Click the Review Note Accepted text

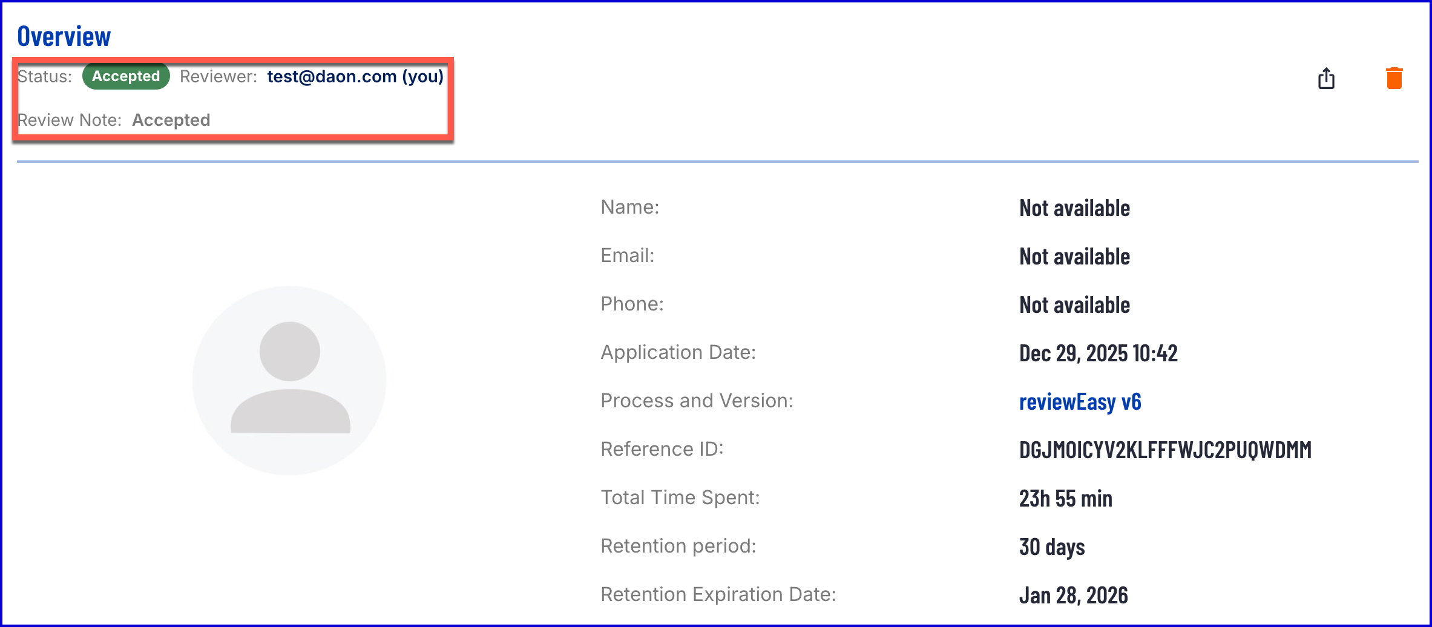point(171,120)
